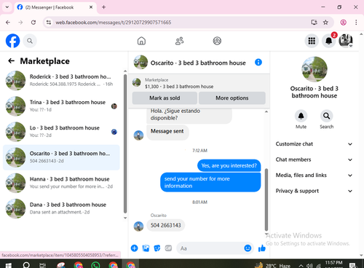The height and width of the screenshot is (268, 364).
Task: Open Hanna's conversation
Action: click(61, 183)
